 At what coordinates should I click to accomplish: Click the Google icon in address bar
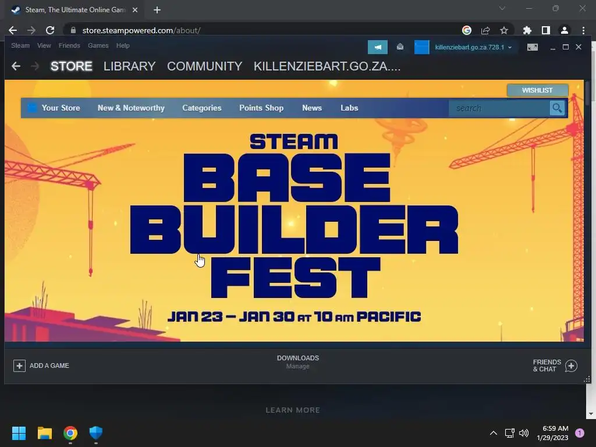466,30
